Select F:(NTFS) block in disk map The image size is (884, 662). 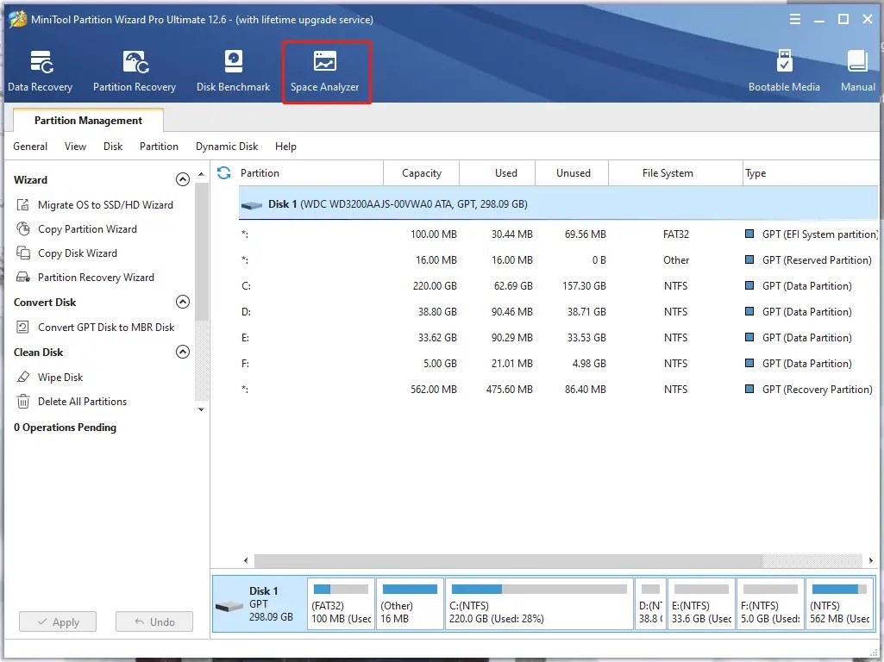(770, 604)
